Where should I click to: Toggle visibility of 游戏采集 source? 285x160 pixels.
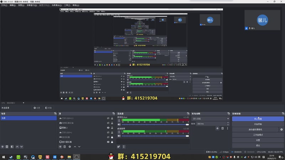108,137
